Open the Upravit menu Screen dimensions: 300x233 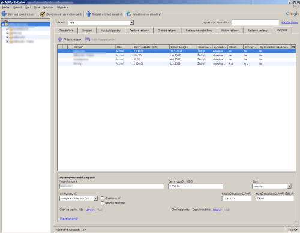pos(17,7)
